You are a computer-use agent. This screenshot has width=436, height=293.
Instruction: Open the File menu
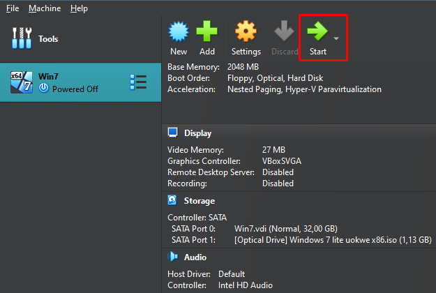13,8
